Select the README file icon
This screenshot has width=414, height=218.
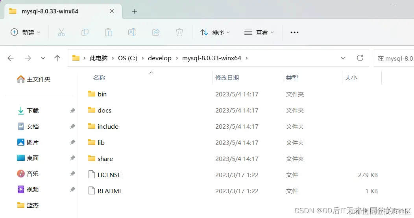(x=92, y=190)
